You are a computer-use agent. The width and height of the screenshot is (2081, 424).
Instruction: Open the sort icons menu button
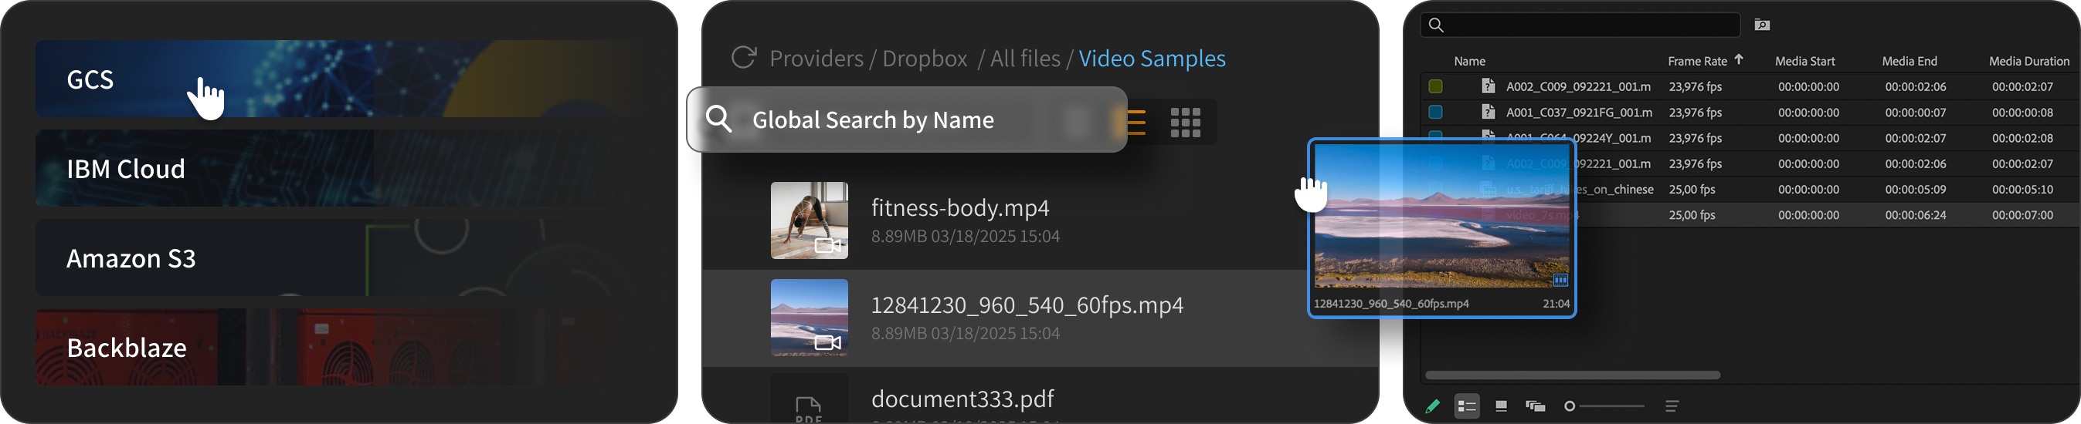[1672, 406]
